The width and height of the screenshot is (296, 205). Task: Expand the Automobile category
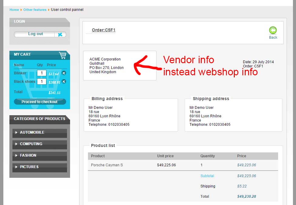pos(40,133)
